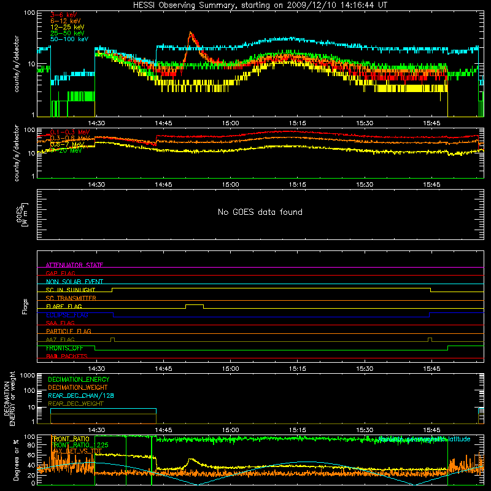
Task: Click the HESSI Observing Summary title
Action: (260, 6)
